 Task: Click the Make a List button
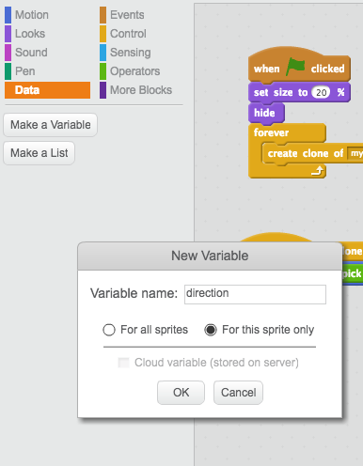coord(39,153)
